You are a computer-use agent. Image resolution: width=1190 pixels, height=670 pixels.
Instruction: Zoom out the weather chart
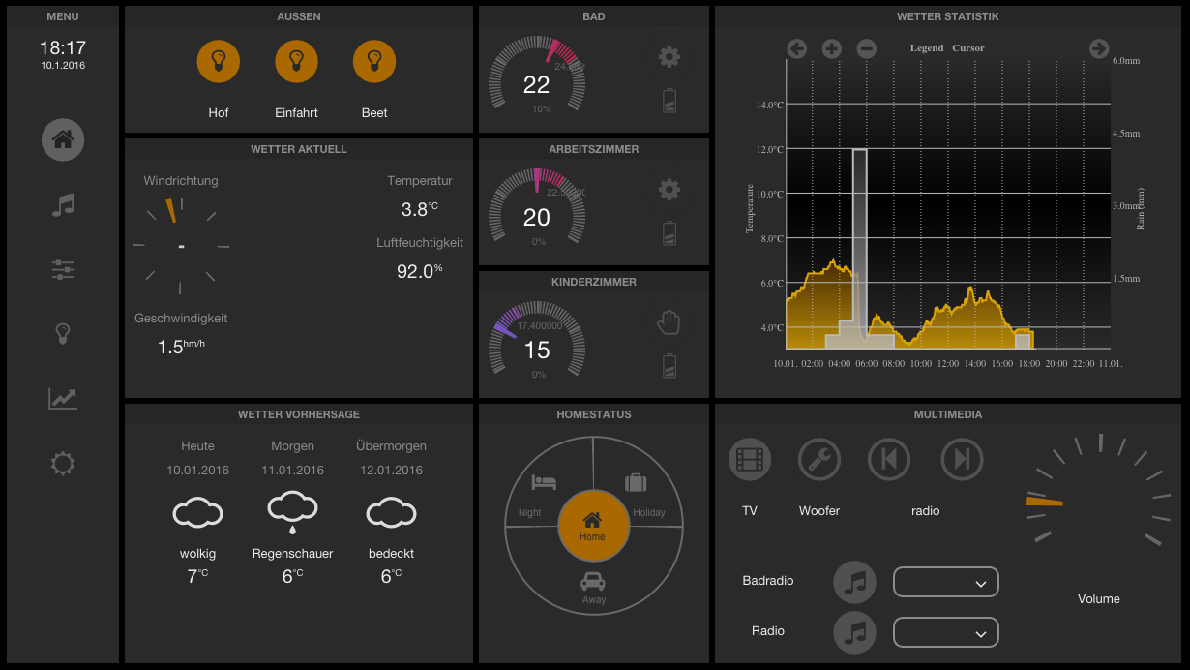point(867,48)
